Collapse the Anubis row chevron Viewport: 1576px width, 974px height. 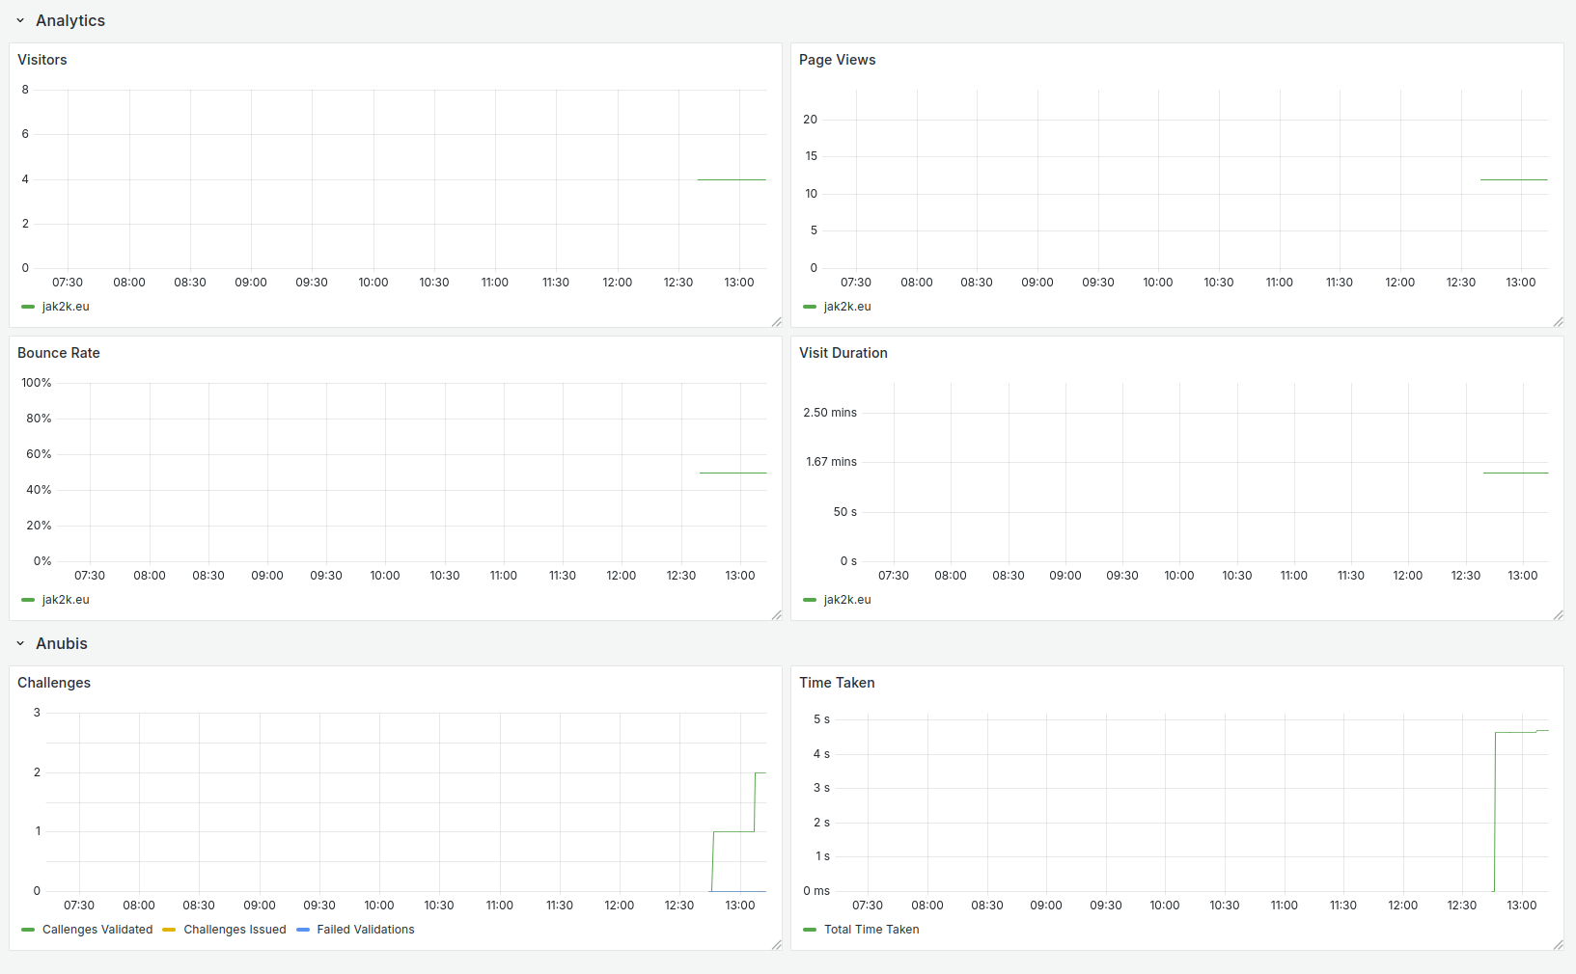point(20,643)
